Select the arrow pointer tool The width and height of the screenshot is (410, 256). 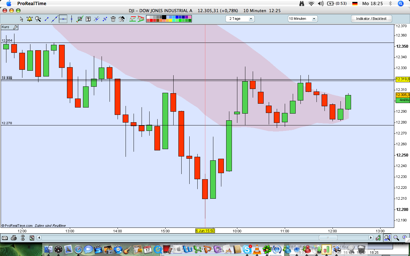coord(21,19)
